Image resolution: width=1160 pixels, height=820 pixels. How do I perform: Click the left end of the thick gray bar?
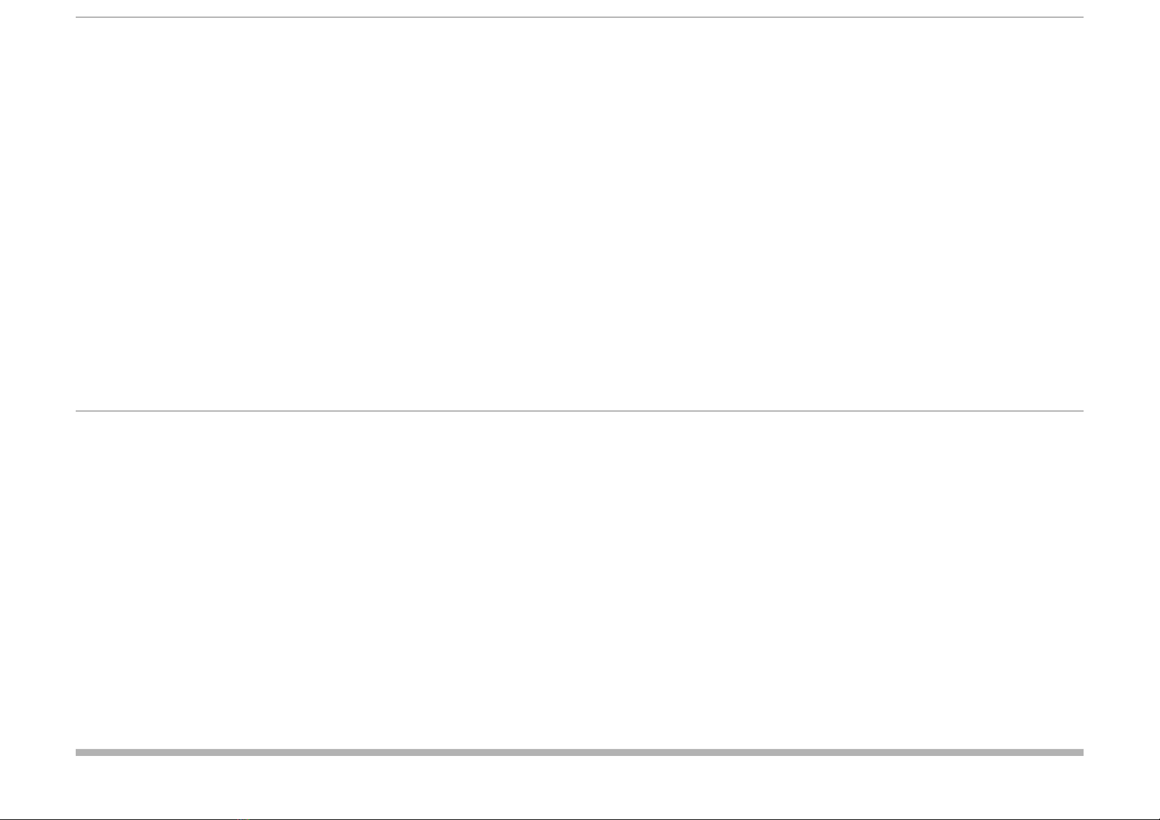[x=78, y=753]
